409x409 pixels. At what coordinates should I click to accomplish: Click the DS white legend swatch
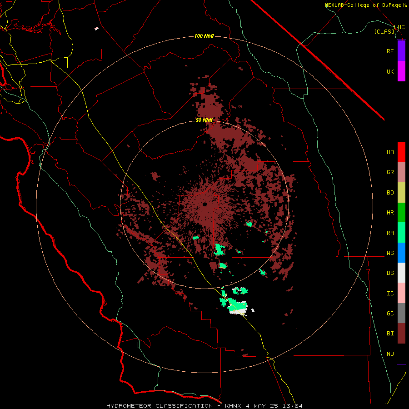pyautogui.click(x=401, y=273)
